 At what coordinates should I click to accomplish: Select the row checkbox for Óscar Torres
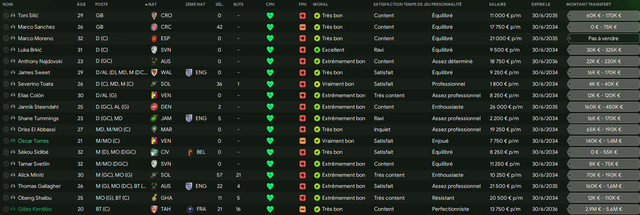pos(6,141)
